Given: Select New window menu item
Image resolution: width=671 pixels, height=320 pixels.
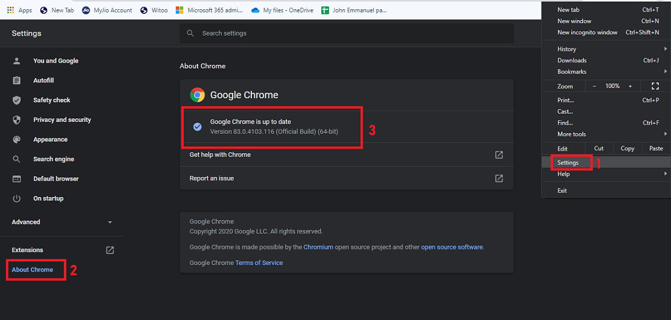Looking at the screenshot, I should (606, 21).
